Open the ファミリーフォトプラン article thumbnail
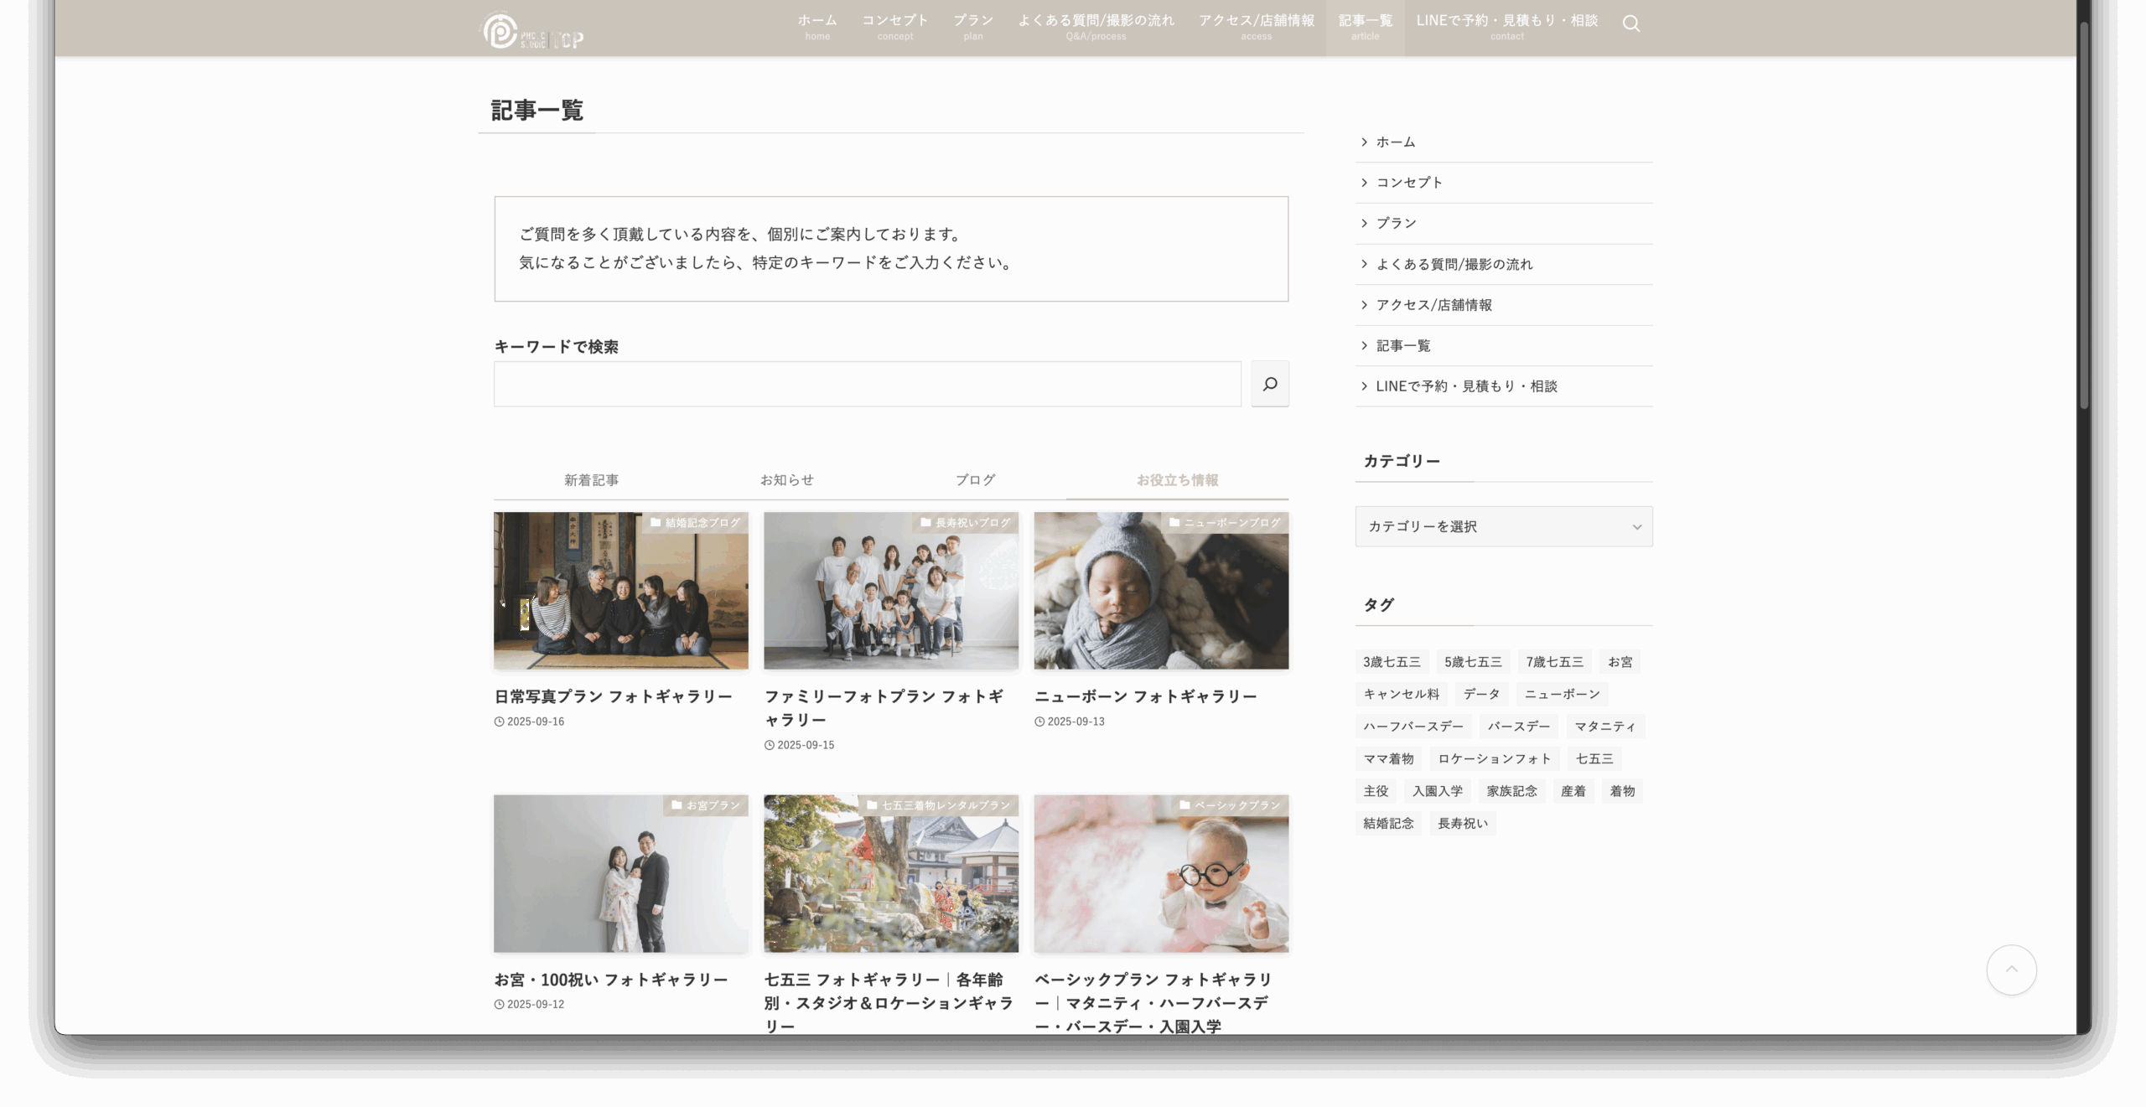 click(891, 591)
